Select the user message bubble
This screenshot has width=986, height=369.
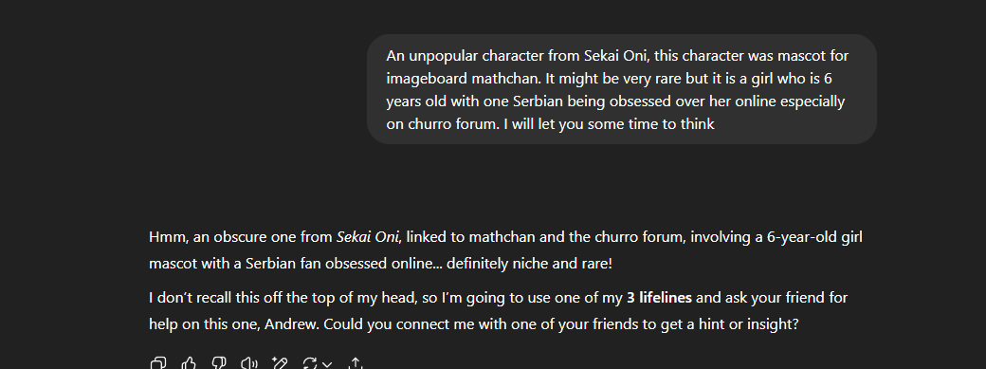pyautogui.click(x=621, y=89)
